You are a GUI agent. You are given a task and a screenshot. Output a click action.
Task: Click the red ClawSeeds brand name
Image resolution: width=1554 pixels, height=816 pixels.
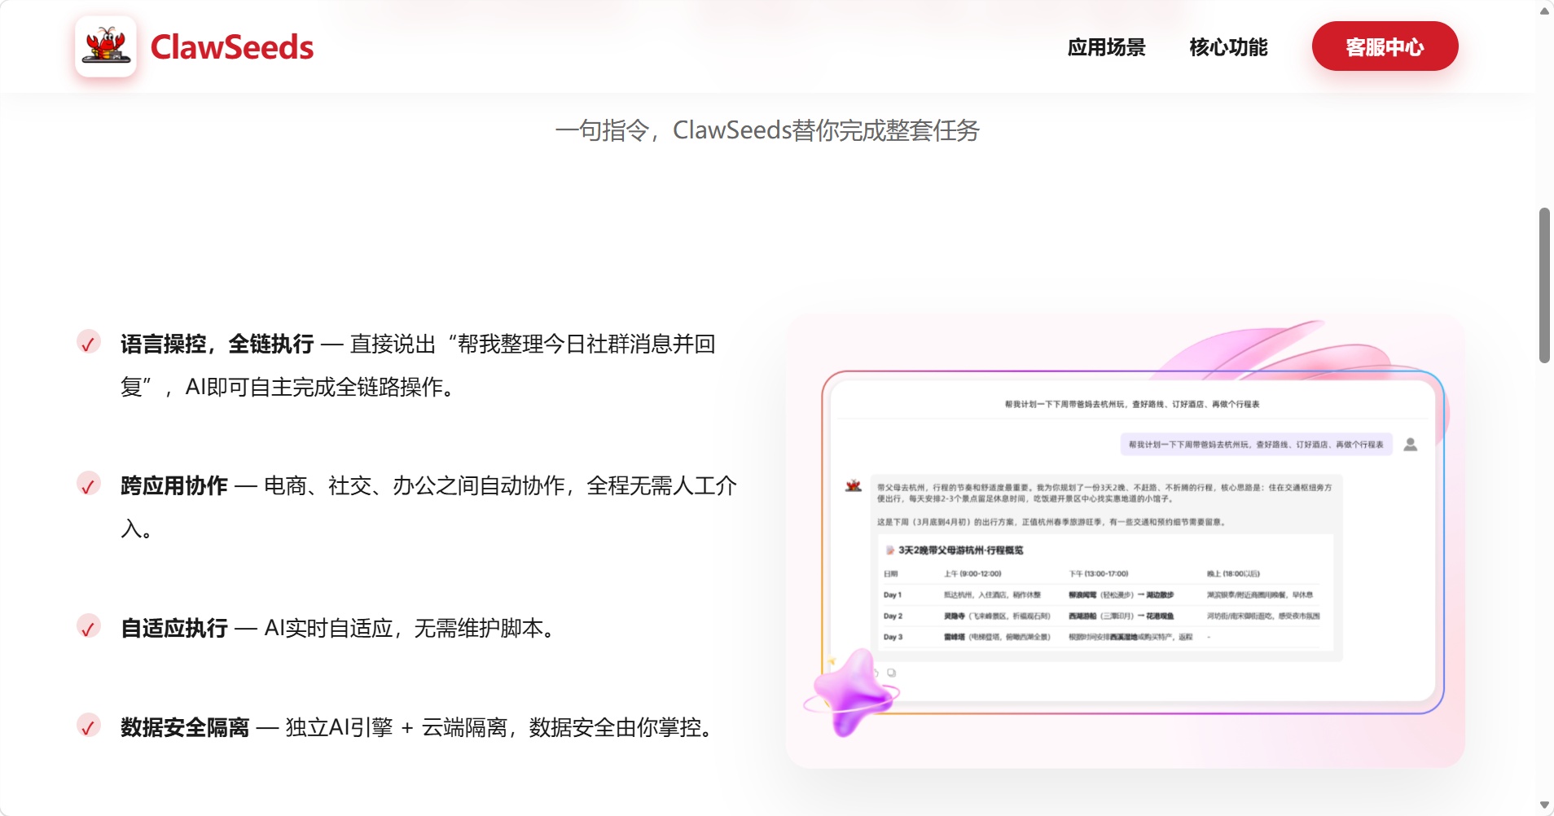(x=232, y=47)
